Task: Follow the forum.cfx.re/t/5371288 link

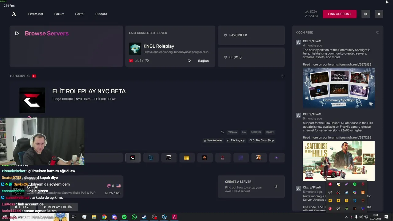Action: pos(355,138)
